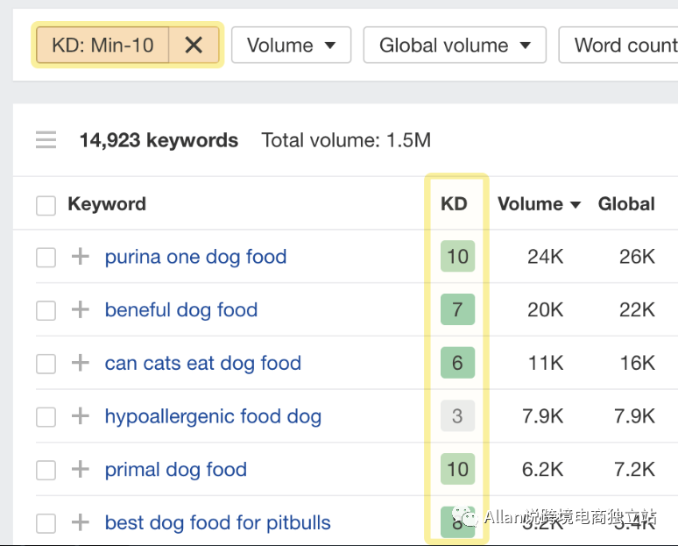Add hypoallergenic food dog with plus icon
This screenshot has height=546, width=678.
click(x=81, y=415)
